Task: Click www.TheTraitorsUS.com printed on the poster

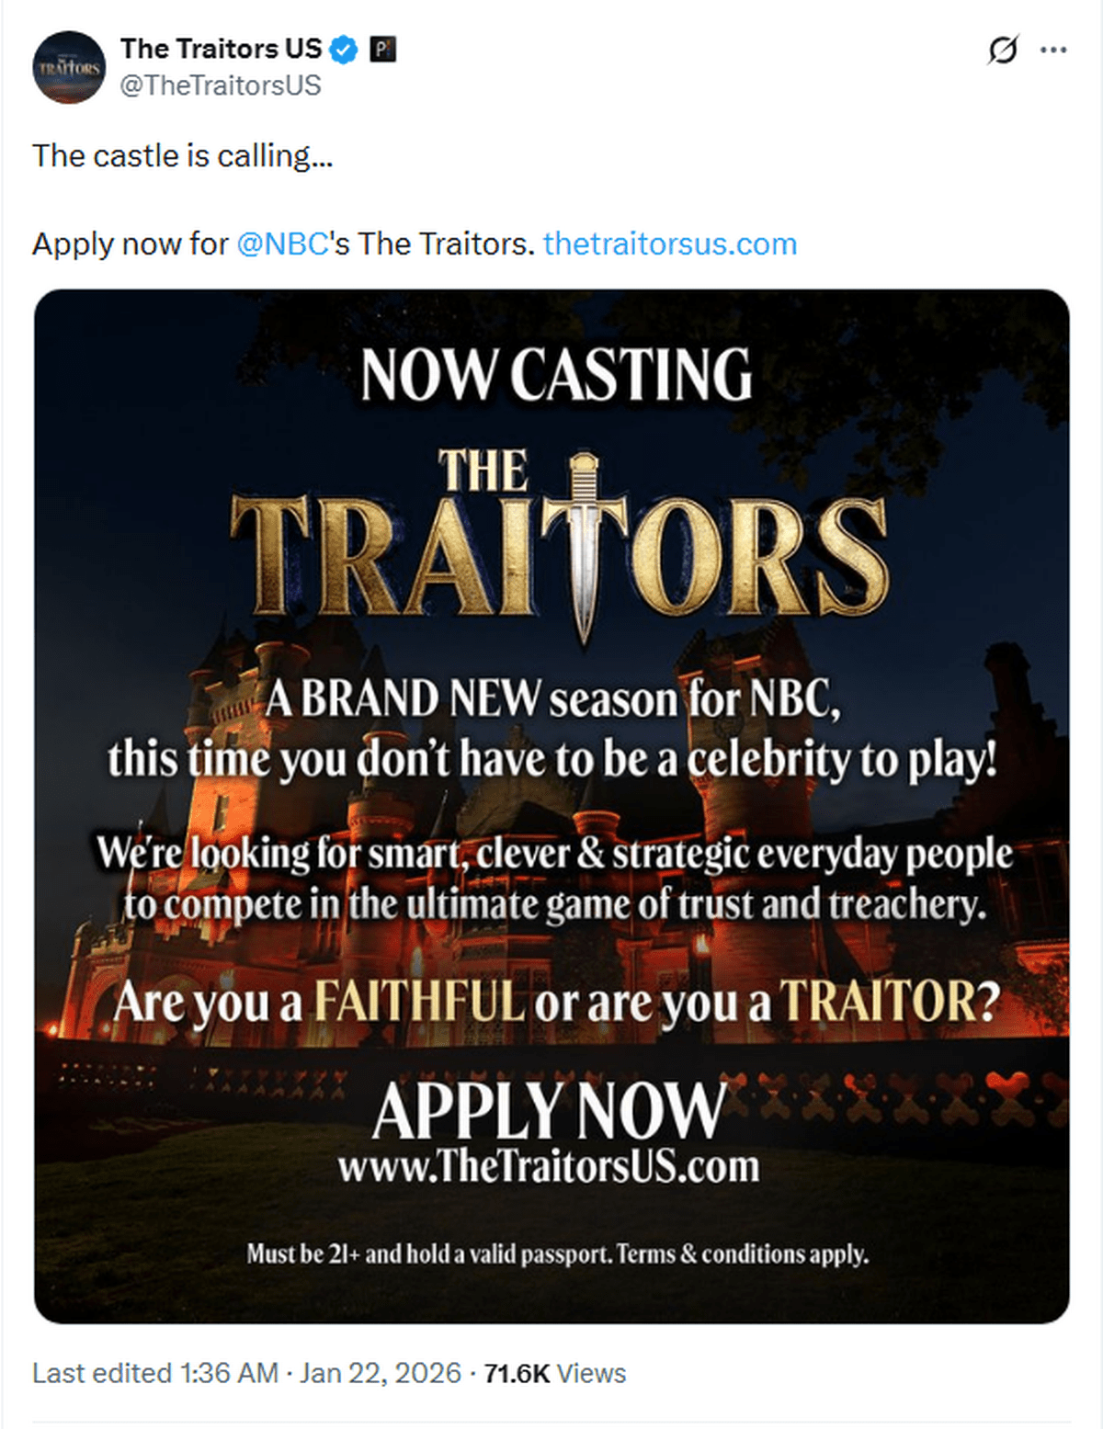Action: click(549, 1166)
